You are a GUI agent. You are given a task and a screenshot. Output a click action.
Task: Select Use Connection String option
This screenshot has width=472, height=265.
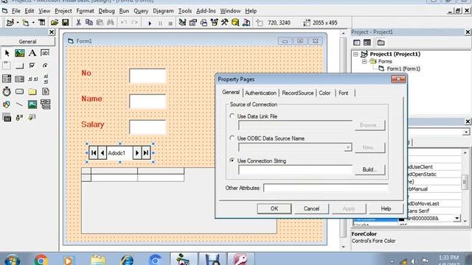tap(232, 160)
